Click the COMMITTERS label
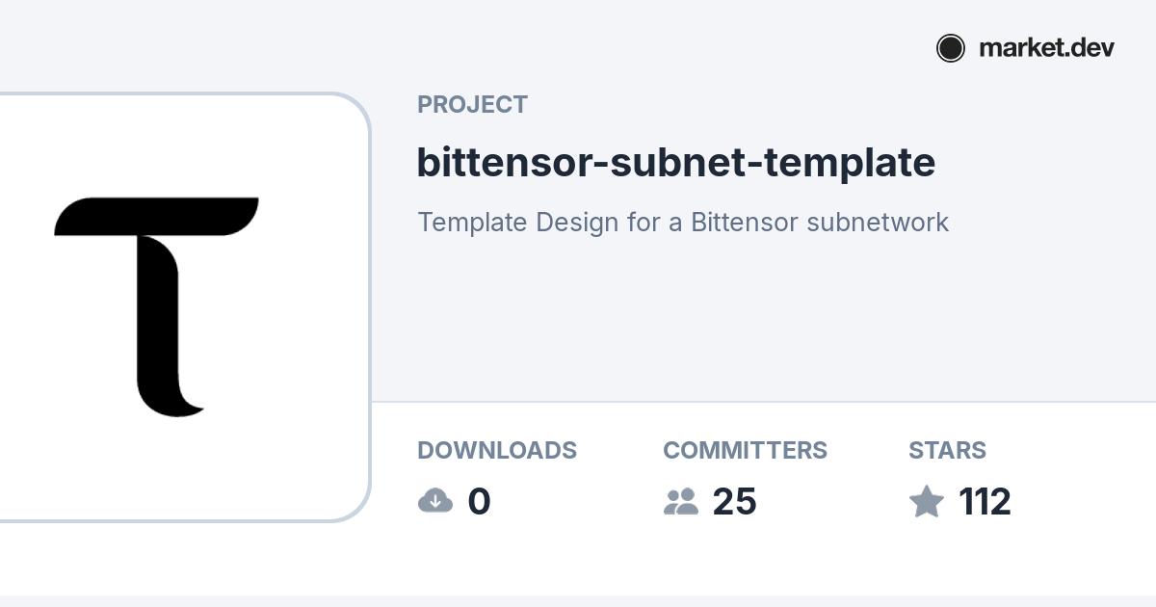 click(x=745, y=450)
